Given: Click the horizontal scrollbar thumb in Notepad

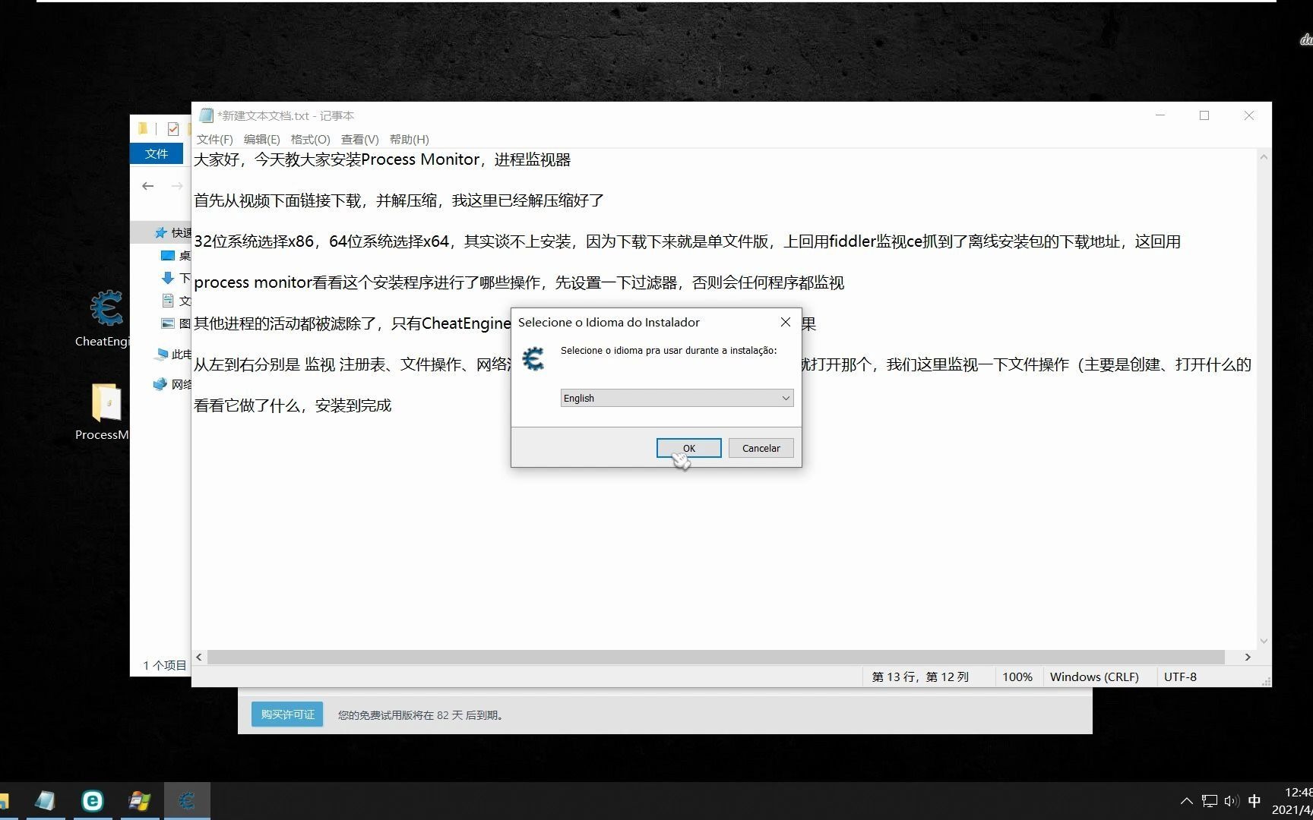Looking at the screenshot, I should tap(716, 657).
